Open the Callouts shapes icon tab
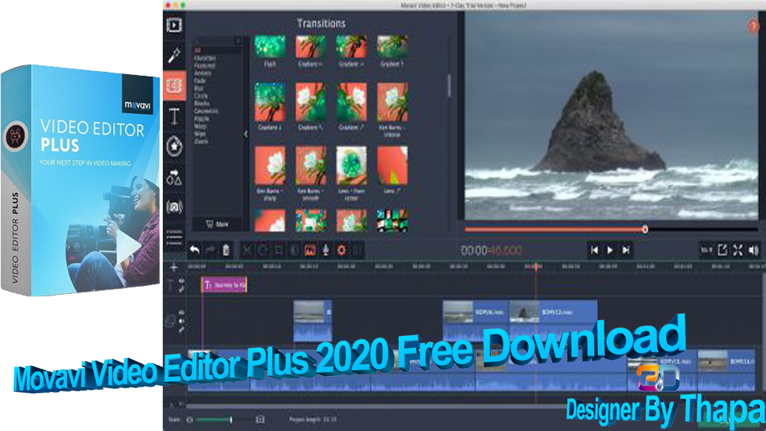766x431 pixels. (x=174, y=177)
